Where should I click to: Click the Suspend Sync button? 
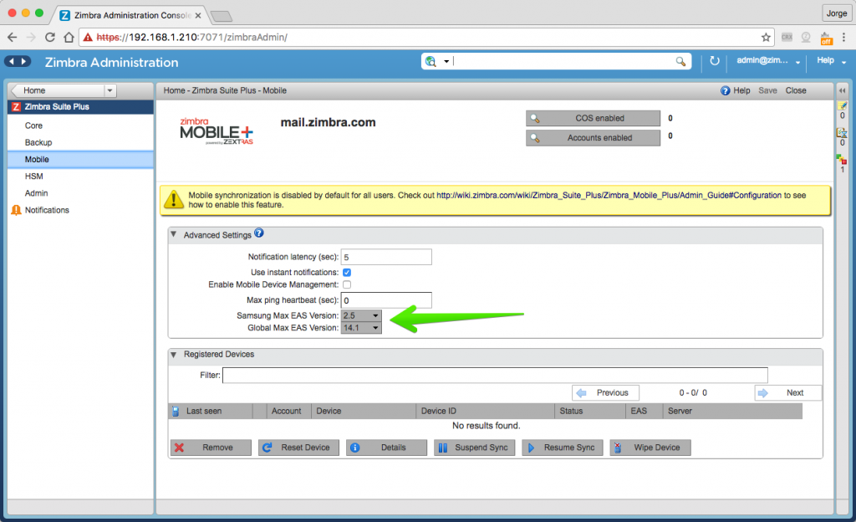click(x=475, y=448)
